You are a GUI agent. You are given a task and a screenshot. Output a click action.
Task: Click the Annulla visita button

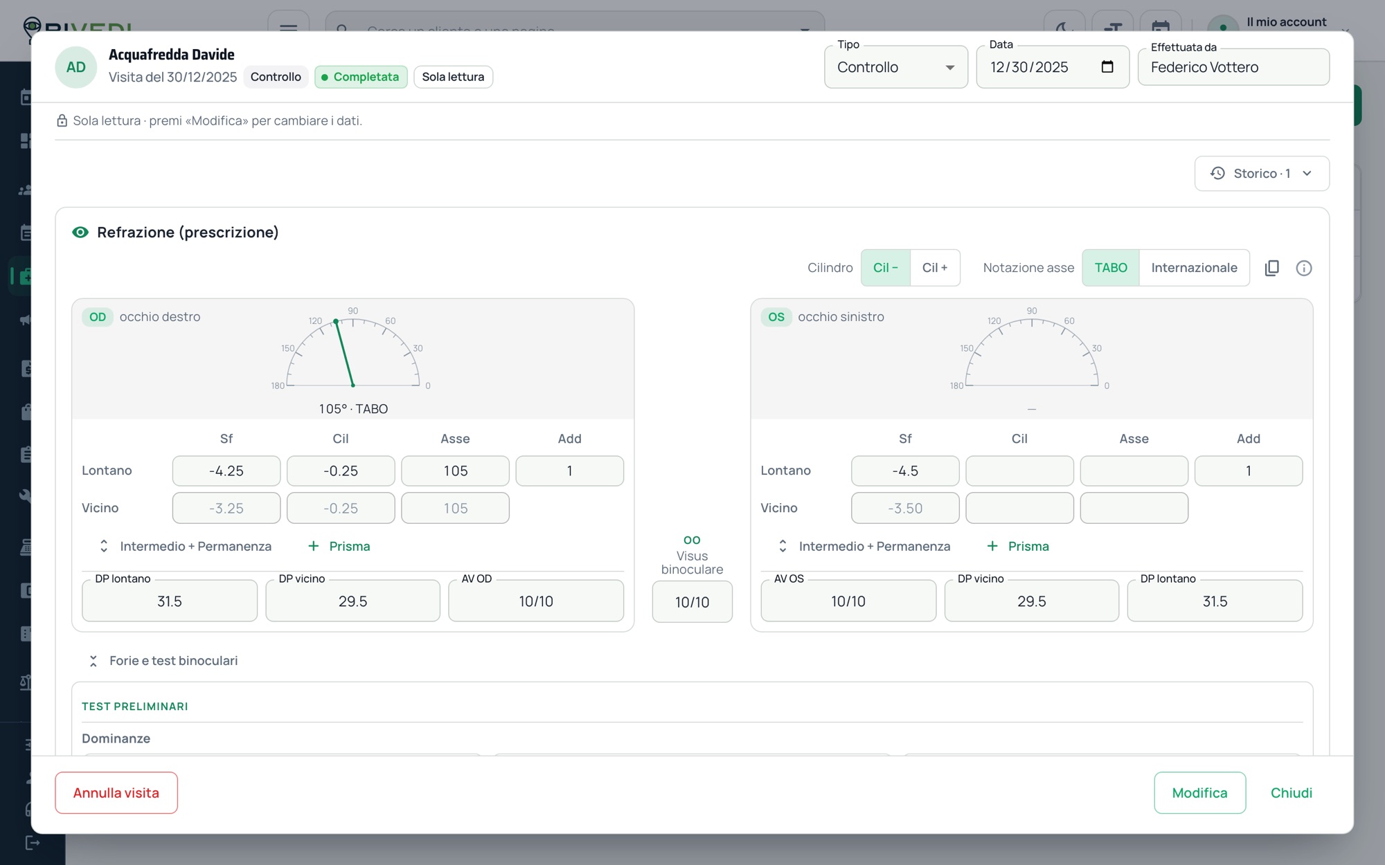tap(116, 793)
